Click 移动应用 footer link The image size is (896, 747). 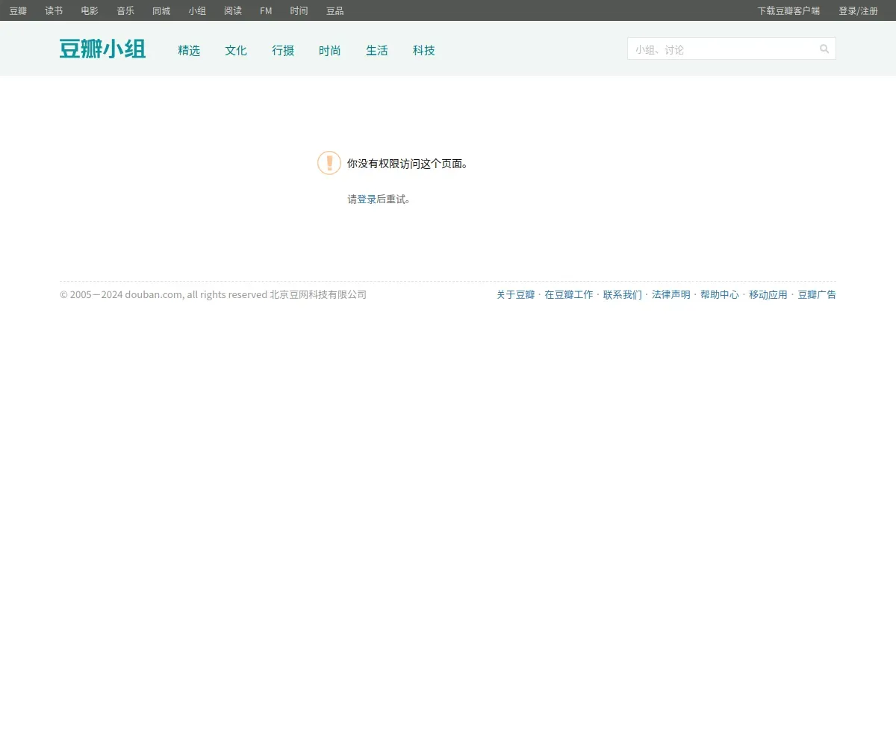coord(768,294)
